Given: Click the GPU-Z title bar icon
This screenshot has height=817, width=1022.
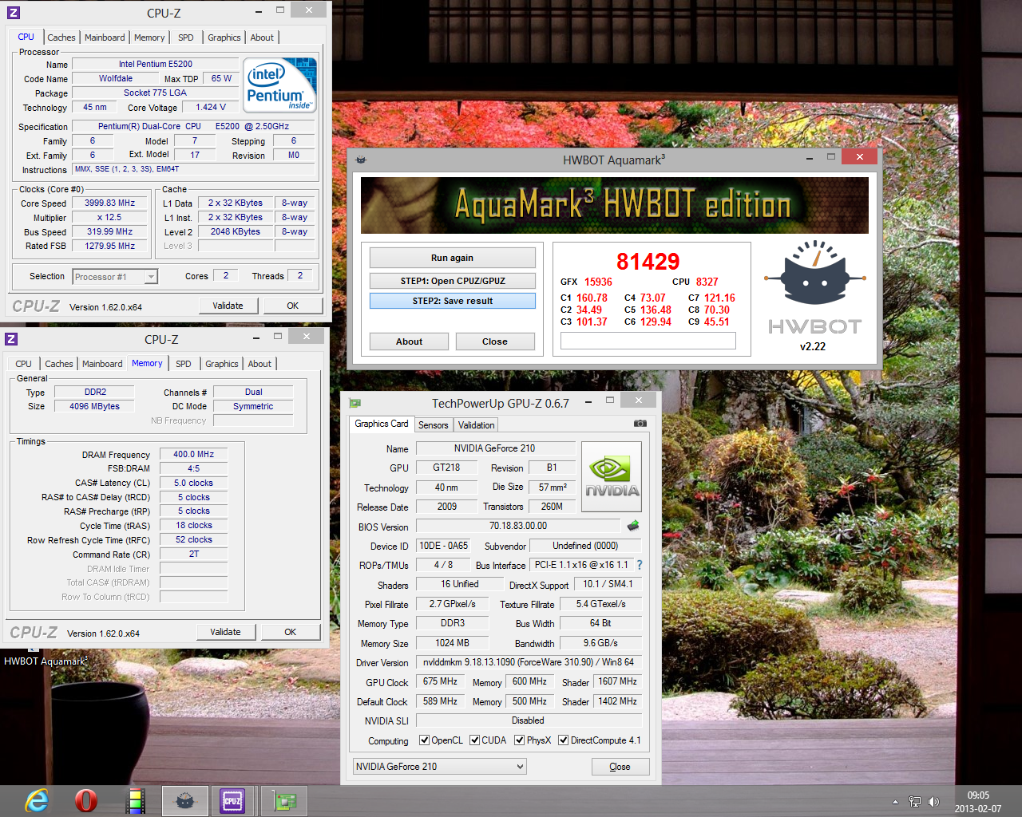Looking at the screenshot, I should [x=355, y=403].
